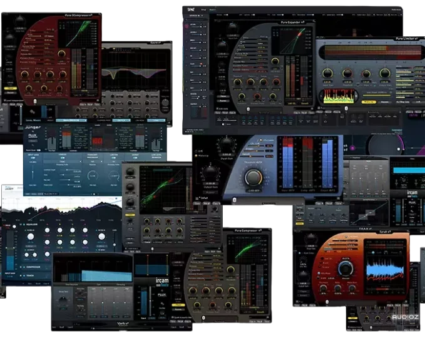Adjust the Input Gain knob in Syrah
The width and height of the screenshot is (425, 338).
pos(310,239)
